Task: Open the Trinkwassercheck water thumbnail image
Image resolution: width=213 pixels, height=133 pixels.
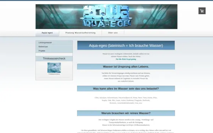Action: point(54,68)
